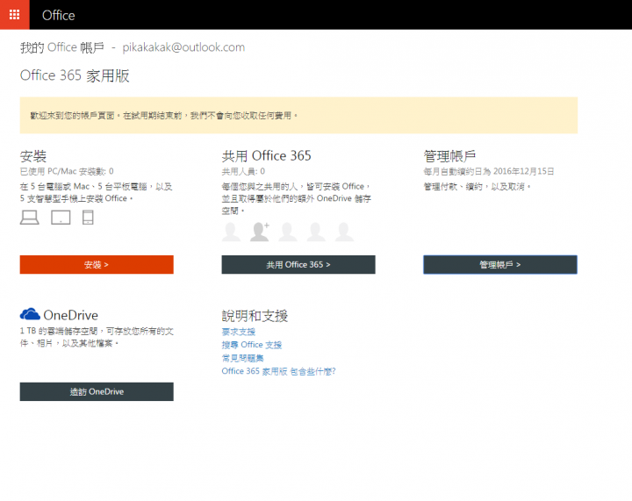Open the Office 365 家用版 包含些什麼 link
The height and width of the screenshot is (501, 632).
278,371
